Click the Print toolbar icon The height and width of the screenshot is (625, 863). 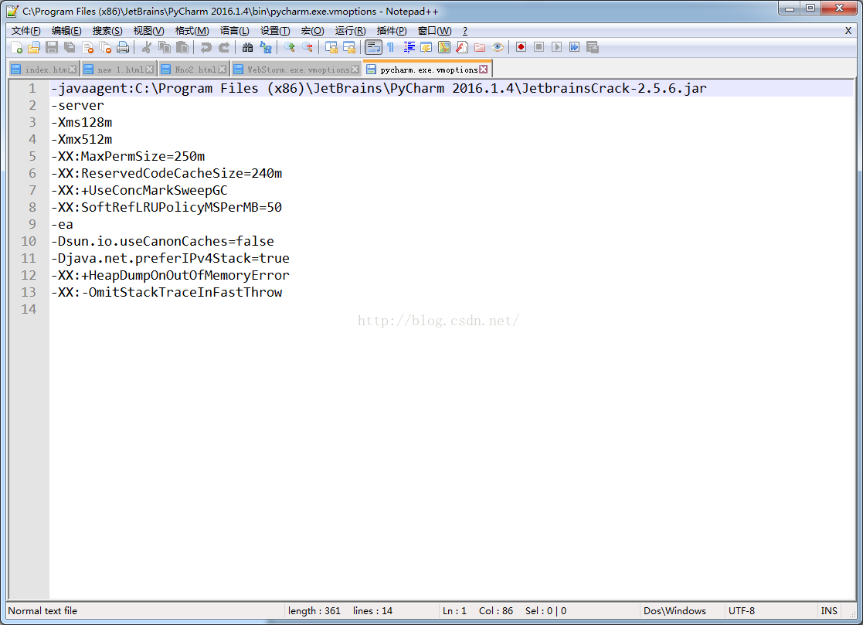pos(124,48)
